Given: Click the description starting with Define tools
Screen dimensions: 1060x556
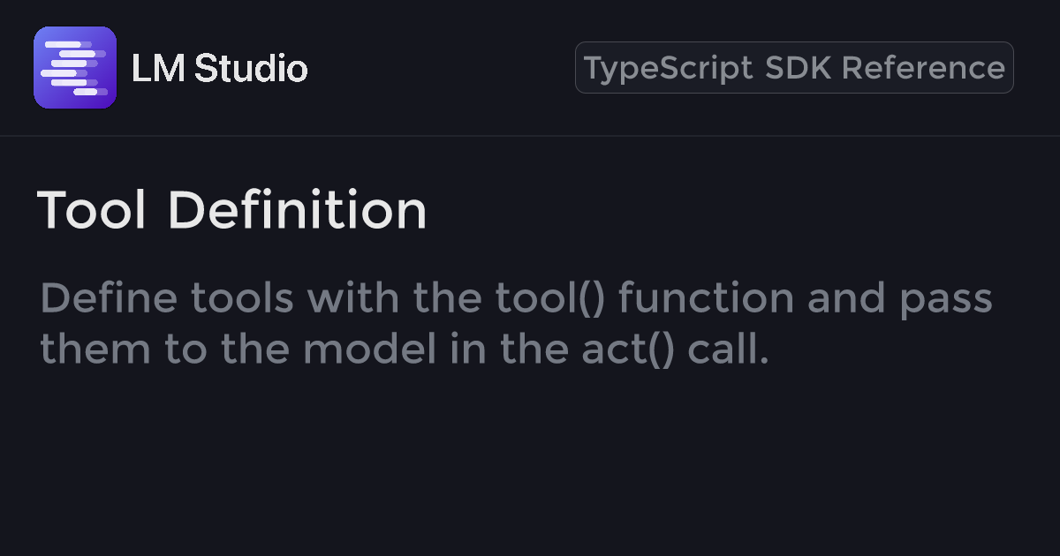Looking at the screenshot, I should click(x=516, y=298).
